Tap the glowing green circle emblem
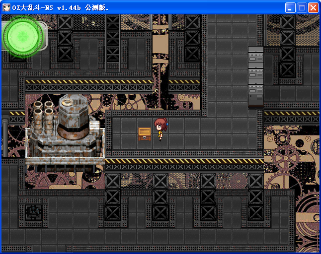 23,37
